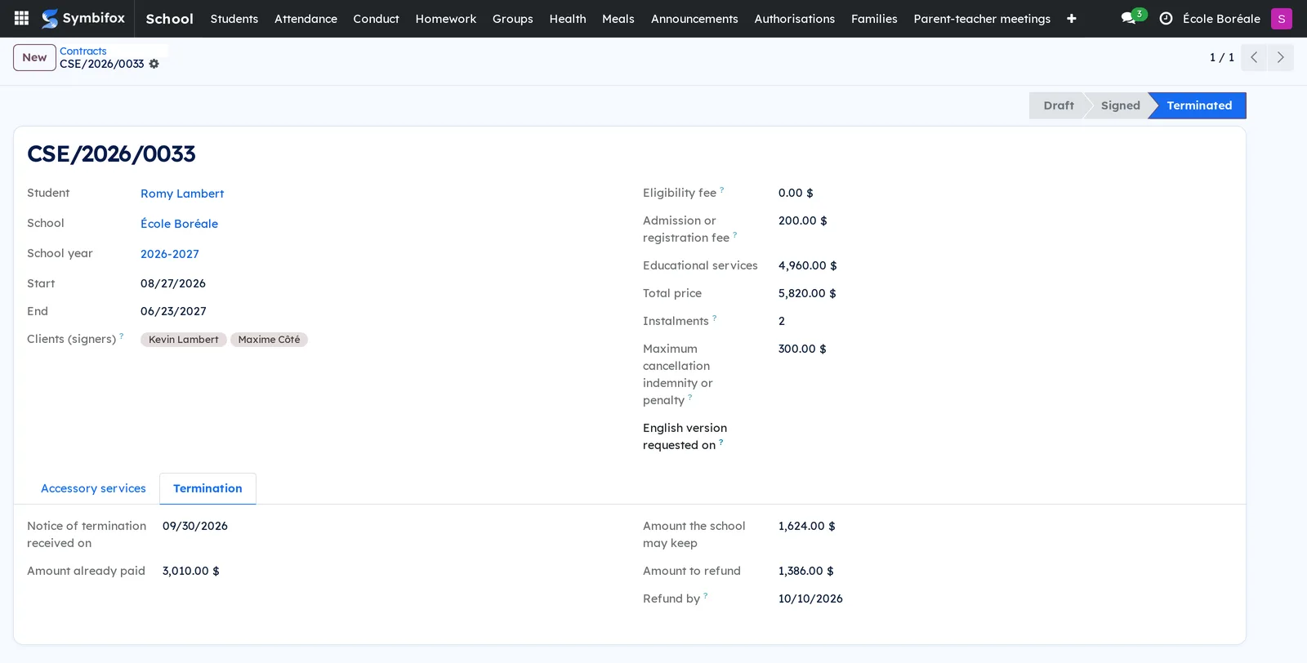Go to the previous record arrow
1307x663 pixels.
1254,57
